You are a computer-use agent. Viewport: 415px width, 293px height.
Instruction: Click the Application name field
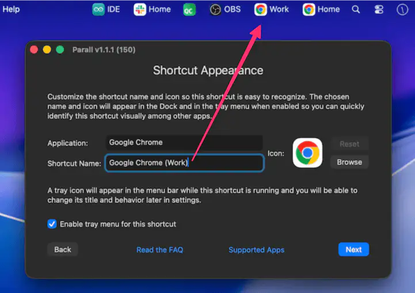point(184,143)
